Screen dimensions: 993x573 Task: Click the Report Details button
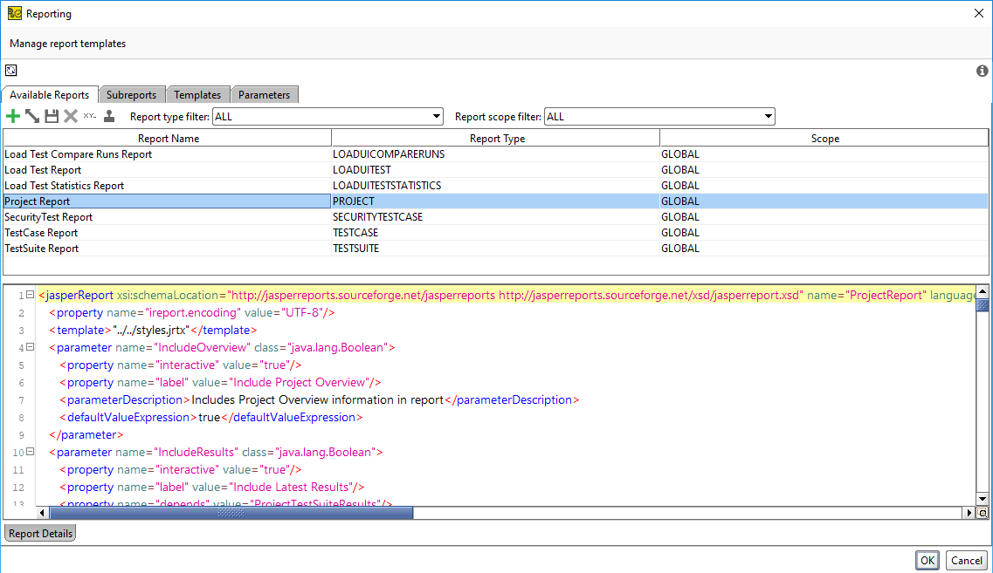pos(39,533)
